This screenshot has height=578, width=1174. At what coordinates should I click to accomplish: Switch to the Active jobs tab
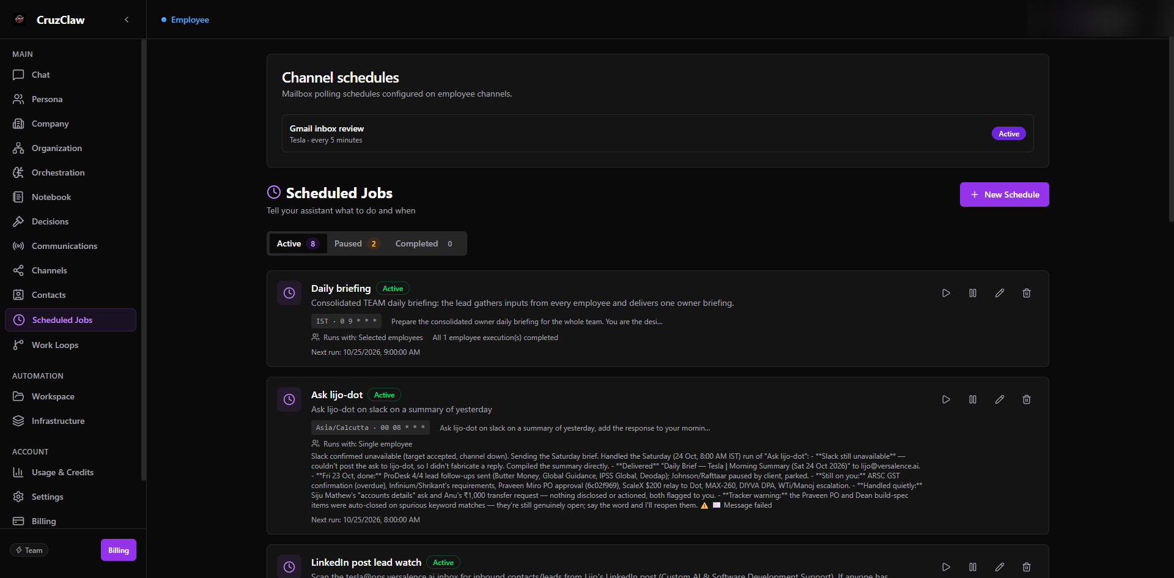(x=298, y=243)
